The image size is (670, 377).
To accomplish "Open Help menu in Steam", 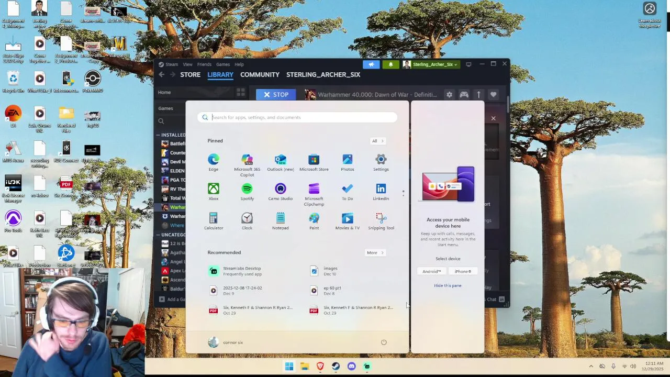I will (239, 64).
